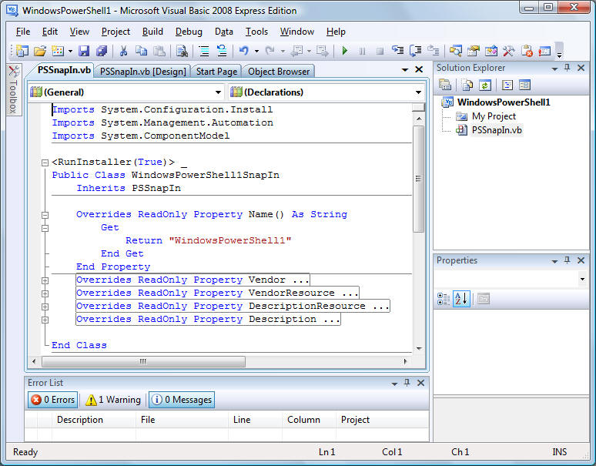This screenshot has width=596, height=466.
Task: Open the Toolbox hammer and wrench icon
Action: (x=508, y=51)
